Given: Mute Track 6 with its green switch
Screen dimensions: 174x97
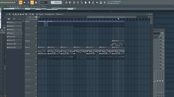Looking at the screenshot, I should tap(36, 58).
